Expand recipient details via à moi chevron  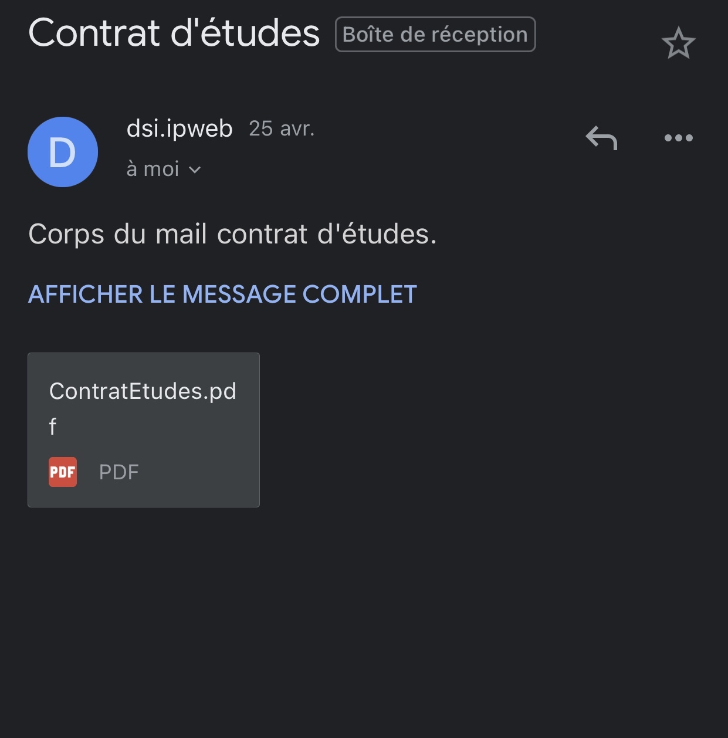194,170
